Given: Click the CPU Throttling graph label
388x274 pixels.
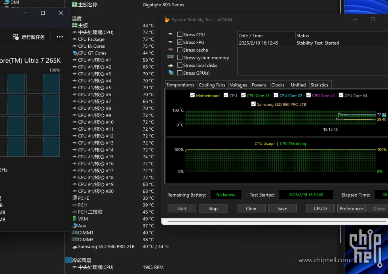Looking at the screenshot, I should [293, 144].
